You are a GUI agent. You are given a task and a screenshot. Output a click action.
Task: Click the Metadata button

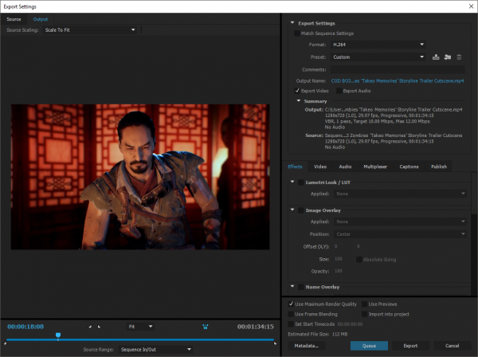(x=307, y=346)
